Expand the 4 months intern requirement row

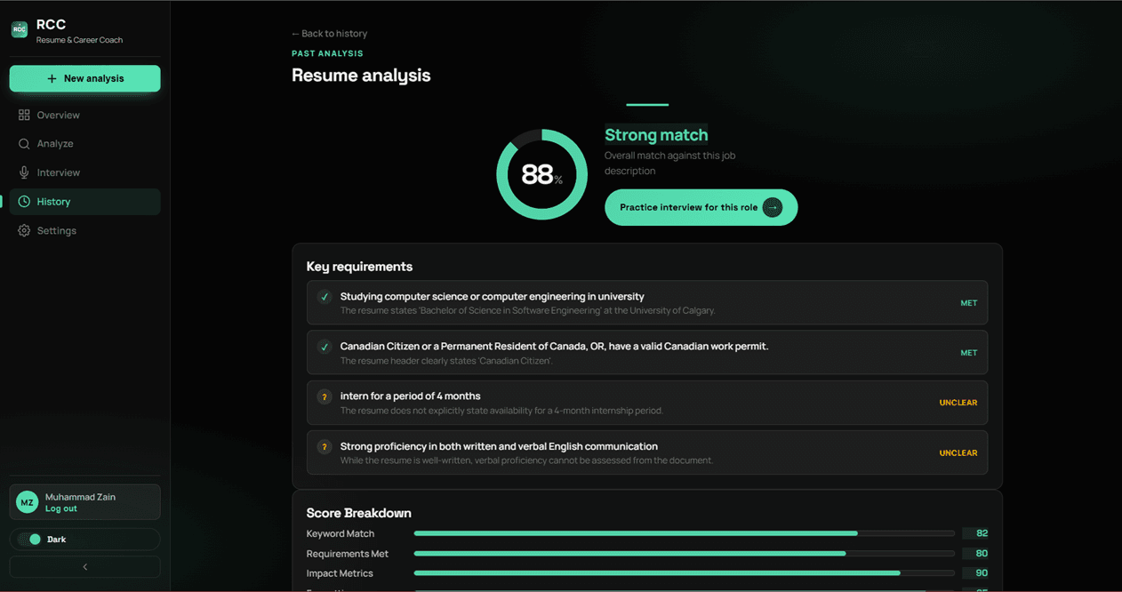647,403
